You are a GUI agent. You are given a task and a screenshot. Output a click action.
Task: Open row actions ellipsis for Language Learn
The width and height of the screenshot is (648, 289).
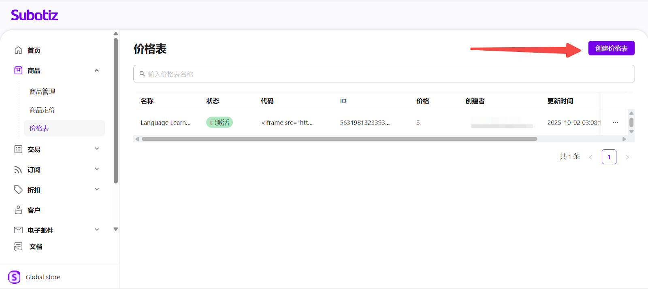[615, 122]
